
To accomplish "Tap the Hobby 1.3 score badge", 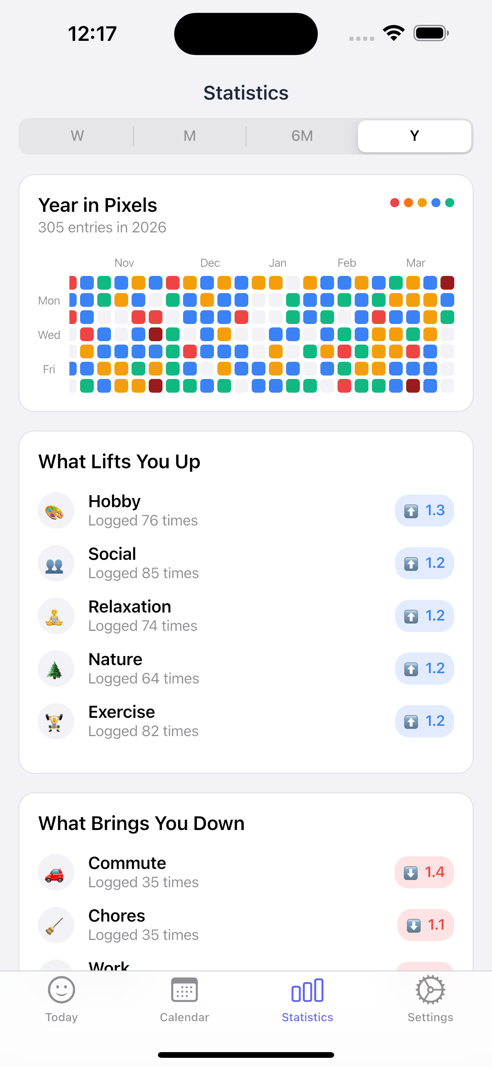I will (x=424, y=511).
